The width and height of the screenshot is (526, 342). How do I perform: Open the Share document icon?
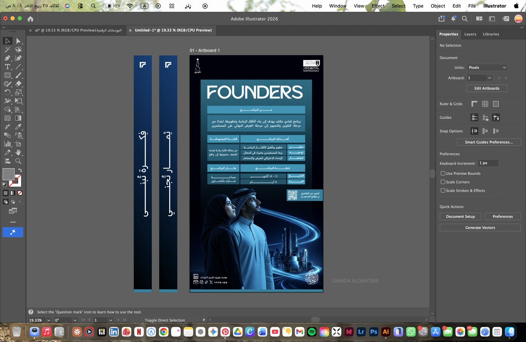coord(441,19)
